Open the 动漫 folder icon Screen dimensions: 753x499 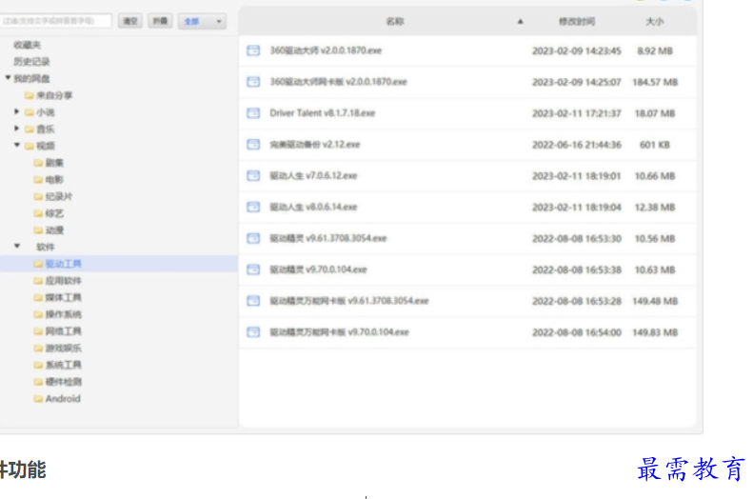pos(38,230)
